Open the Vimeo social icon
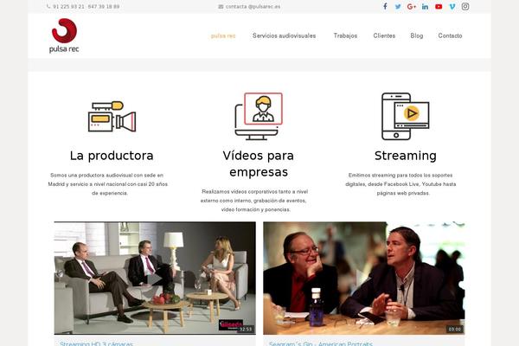519x346 pixels. (452, 6)
